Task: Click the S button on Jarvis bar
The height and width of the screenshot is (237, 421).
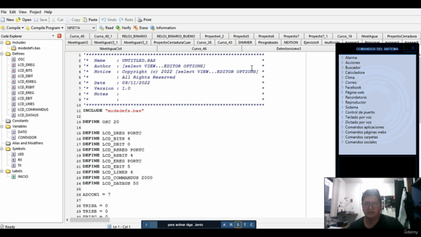Action: (238, 224)
